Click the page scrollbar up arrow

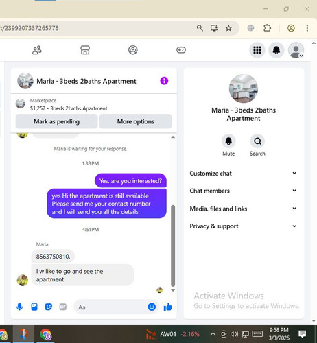[x=314, y=43]
